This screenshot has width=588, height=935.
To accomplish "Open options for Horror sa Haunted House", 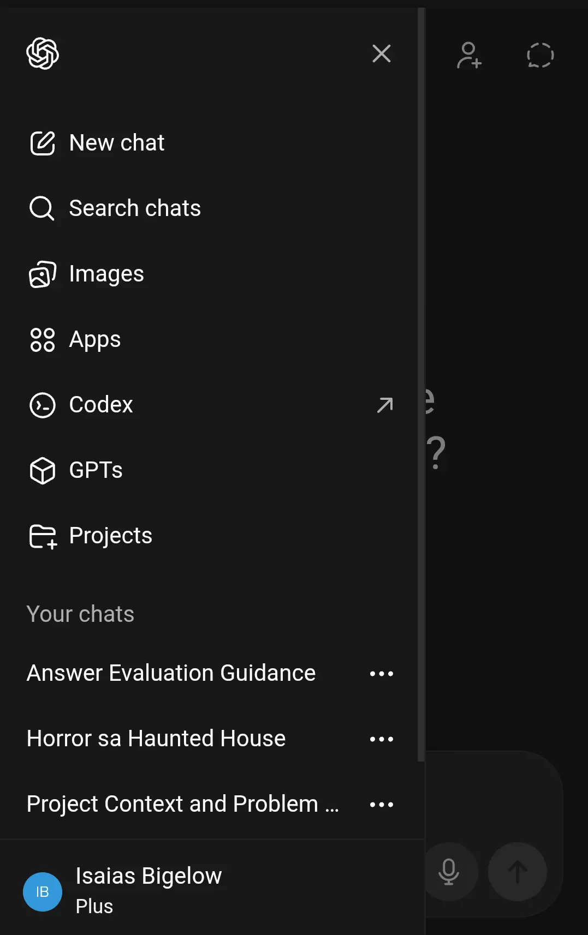I will [x=382, y=739].
